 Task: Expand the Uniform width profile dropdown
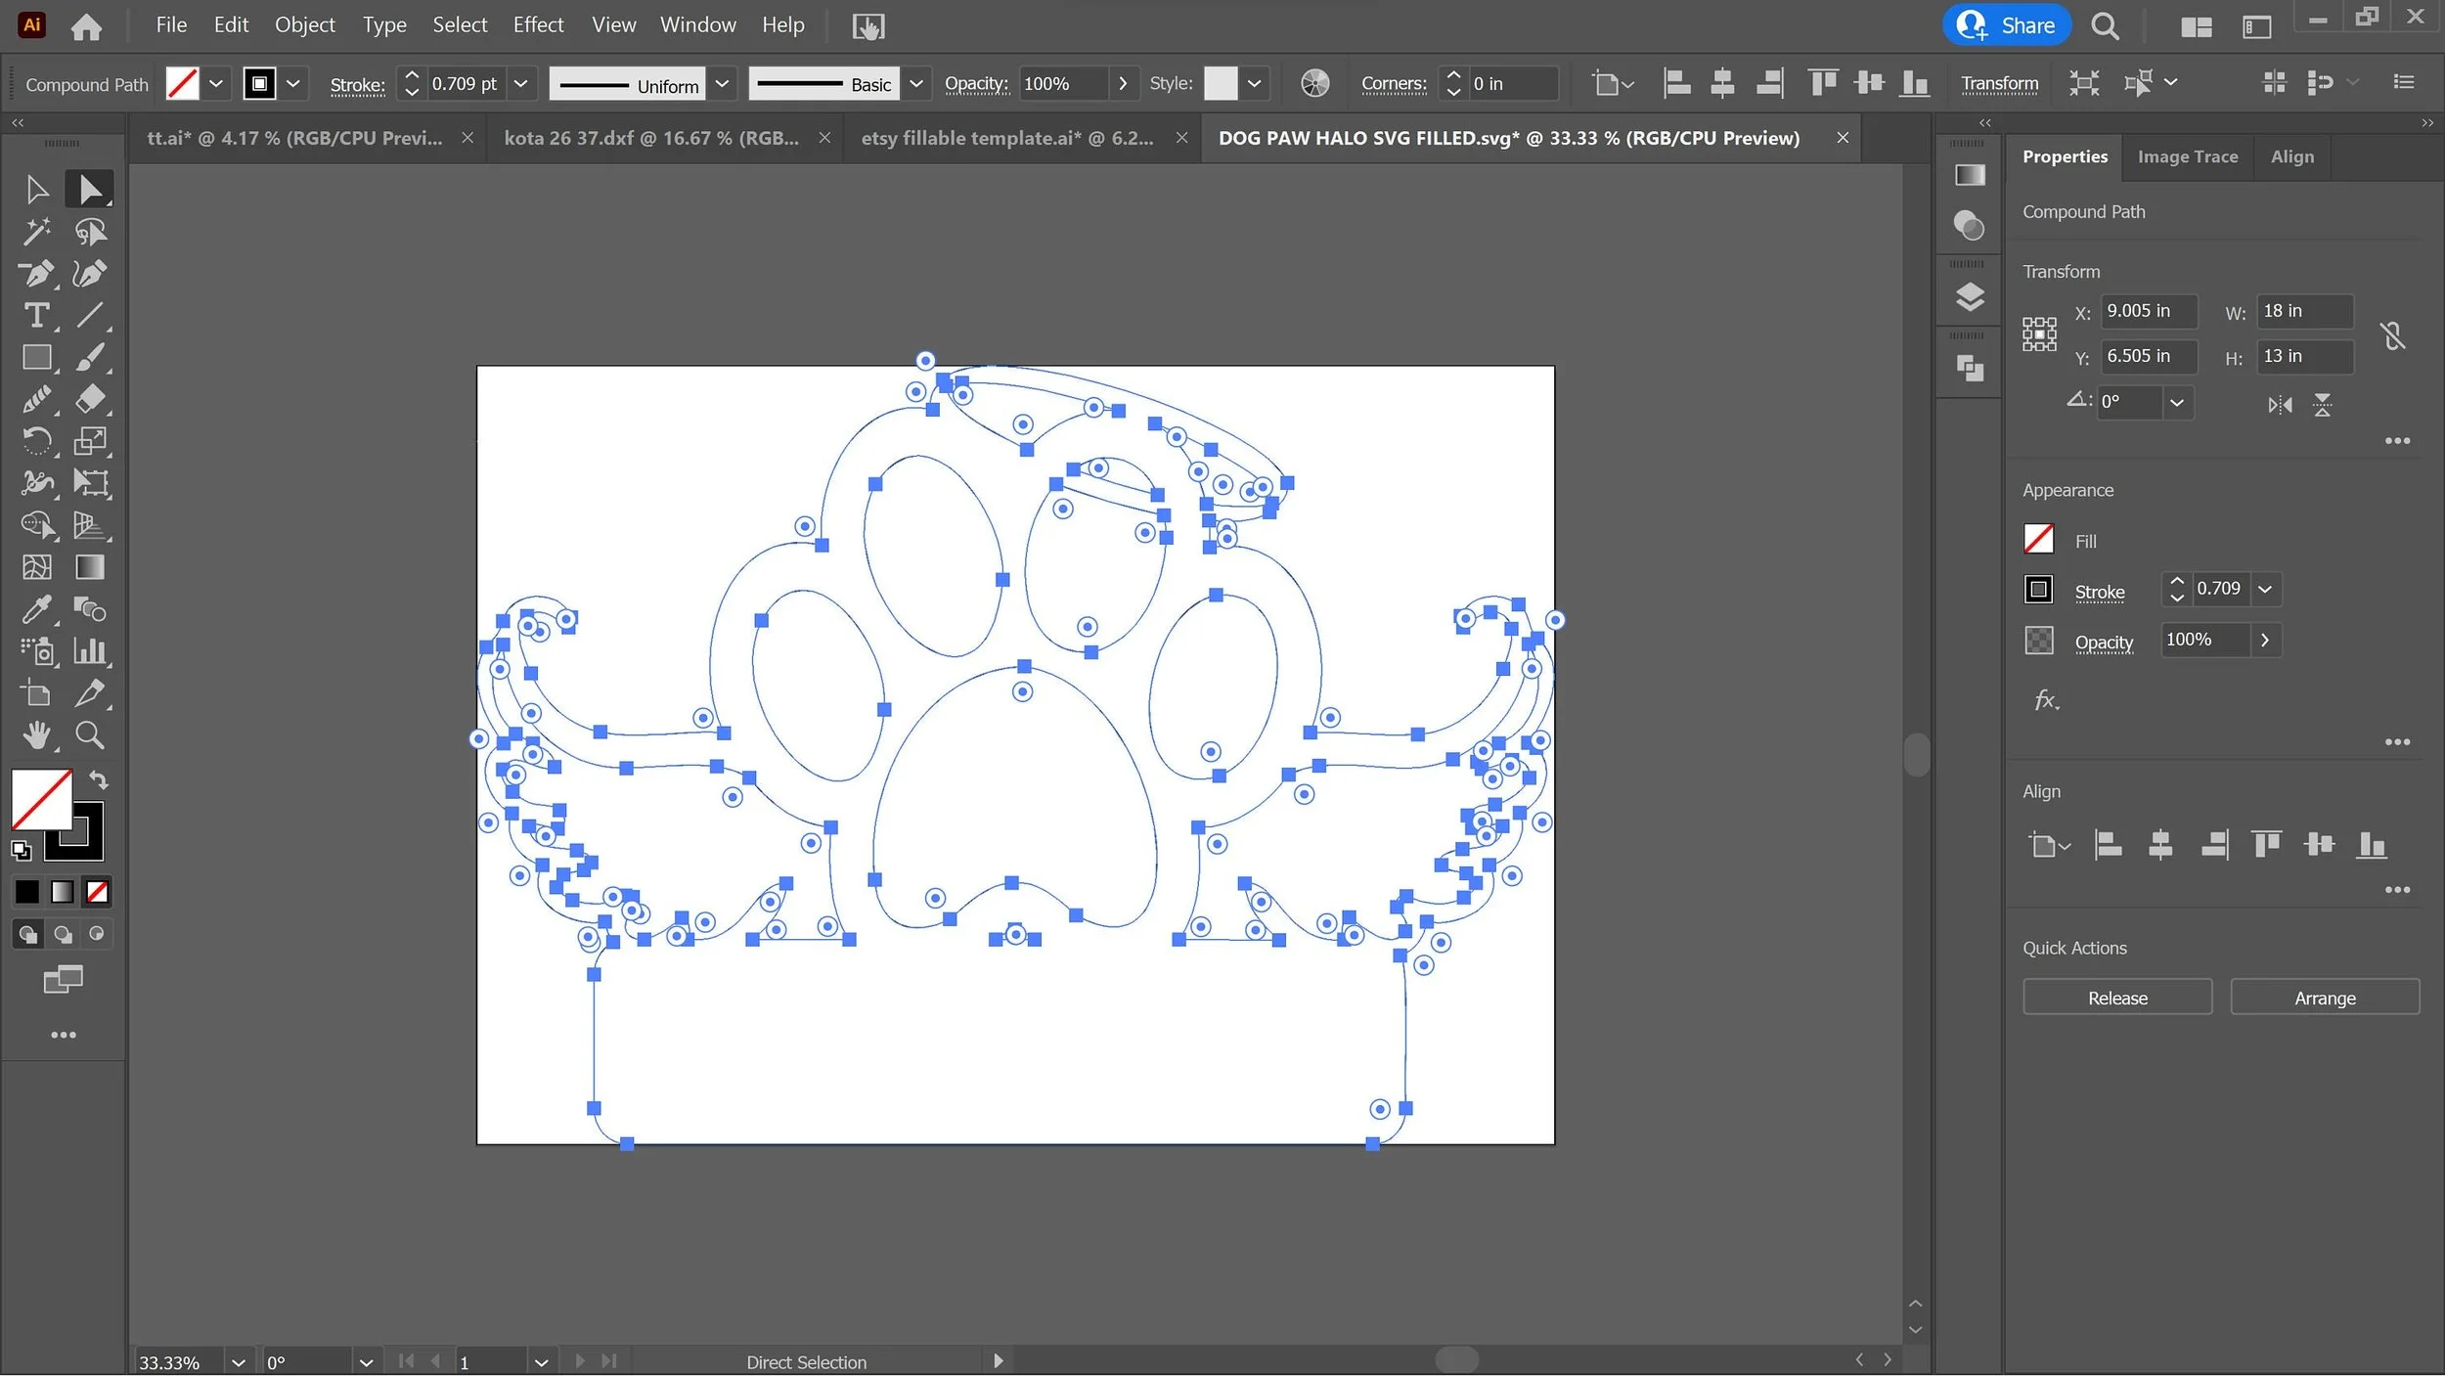click(722, 84)
